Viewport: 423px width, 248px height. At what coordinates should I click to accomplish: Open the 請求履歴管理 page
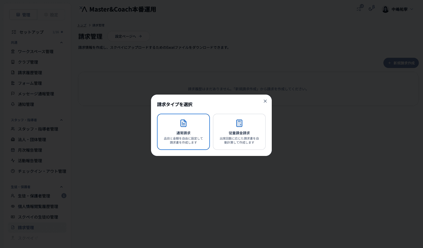[37, 72]
